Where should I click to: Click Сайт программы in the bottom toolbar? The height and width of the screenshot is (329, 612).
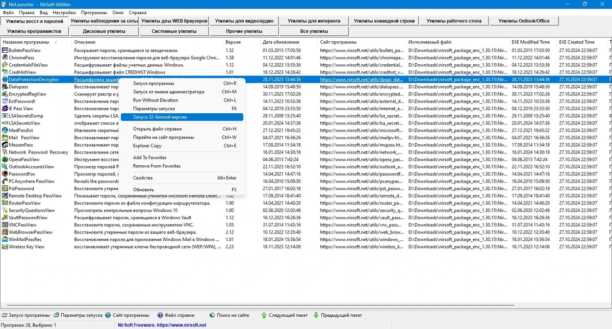(127, 315)
